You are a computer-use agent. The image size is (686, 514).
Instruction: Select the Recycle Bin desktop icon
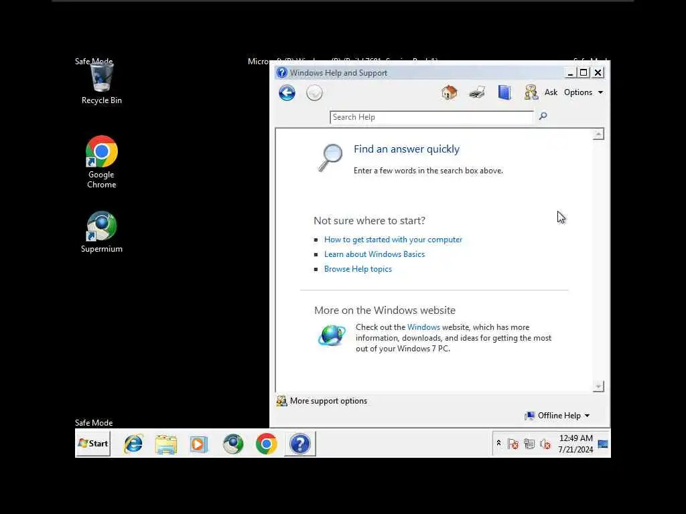point(102,84)
